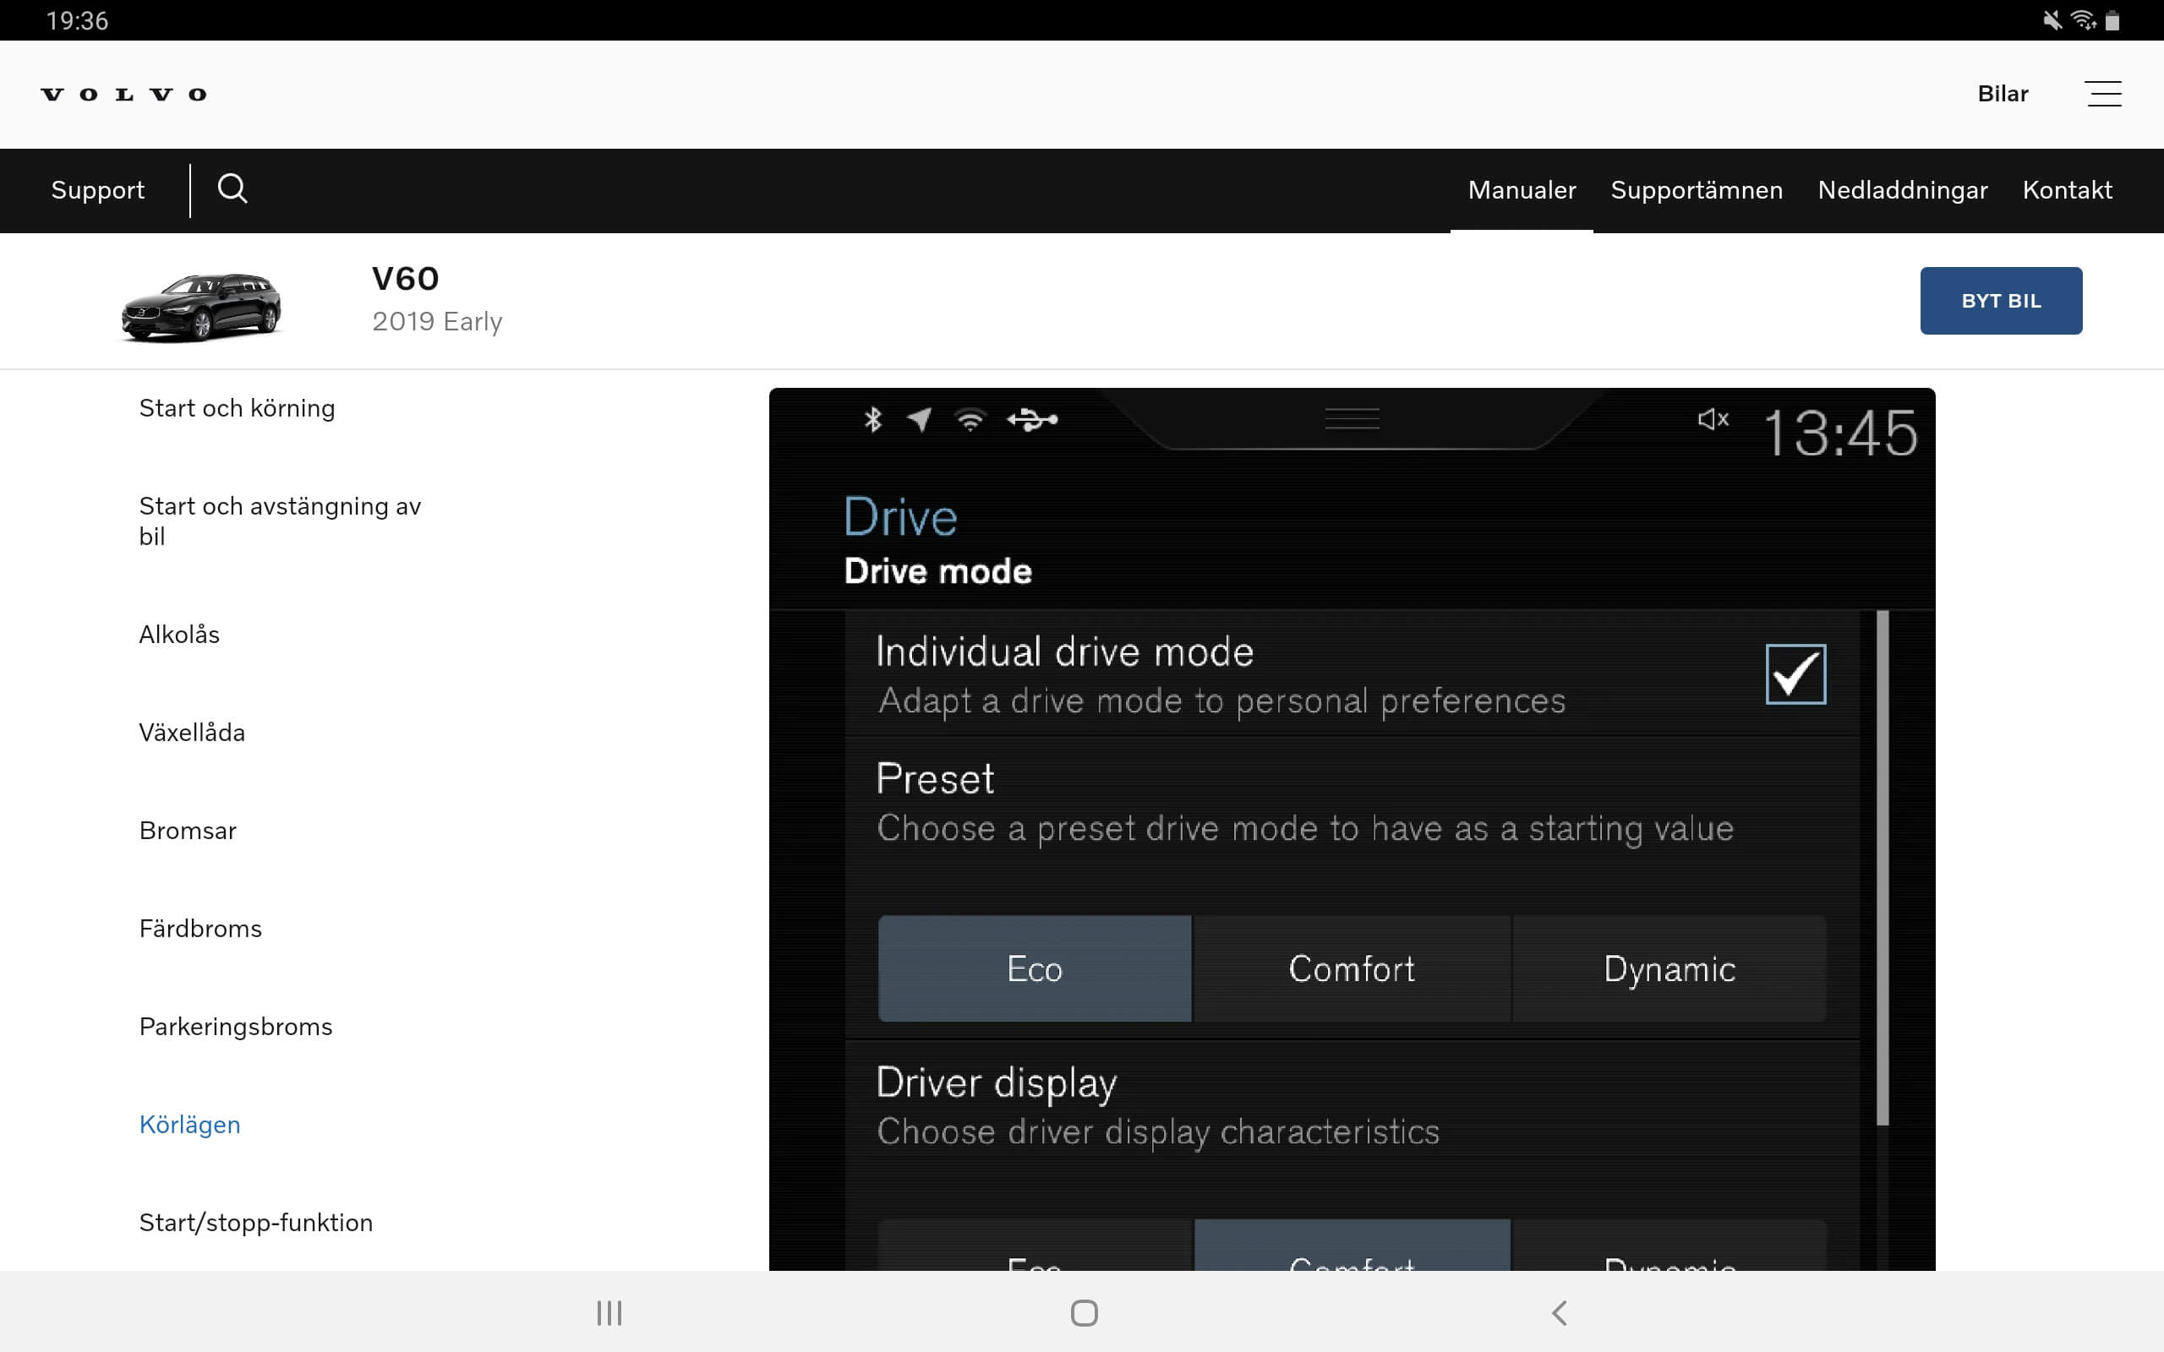Image resolution: width=2164 pixels, height=1352 pixels.
Task: Click the car display scrollbar
Action: tap(1883, 867)
